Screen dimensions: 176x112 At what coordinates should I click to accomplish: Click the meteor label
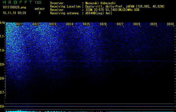coord(40,9)
